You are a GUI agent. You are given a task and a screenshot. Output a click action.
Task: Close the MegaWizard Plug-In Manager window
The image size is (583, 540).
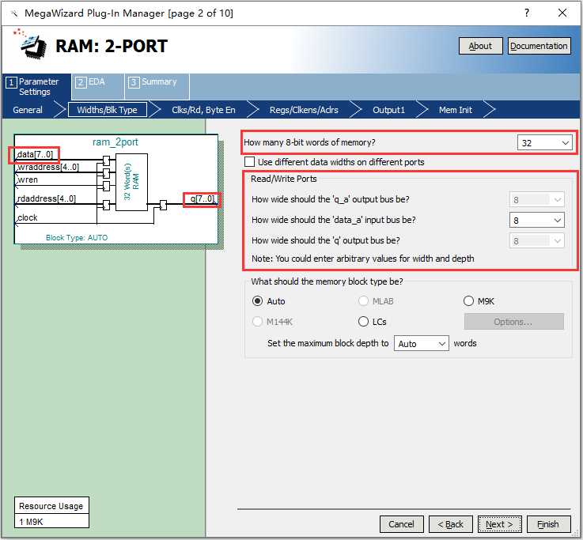(x=562, y=13)
